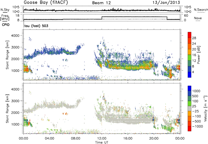The width and height of the screenshot is (208, 144).
Task: Click the blue swatch of the power colorbar
Action: pos(190,75)
